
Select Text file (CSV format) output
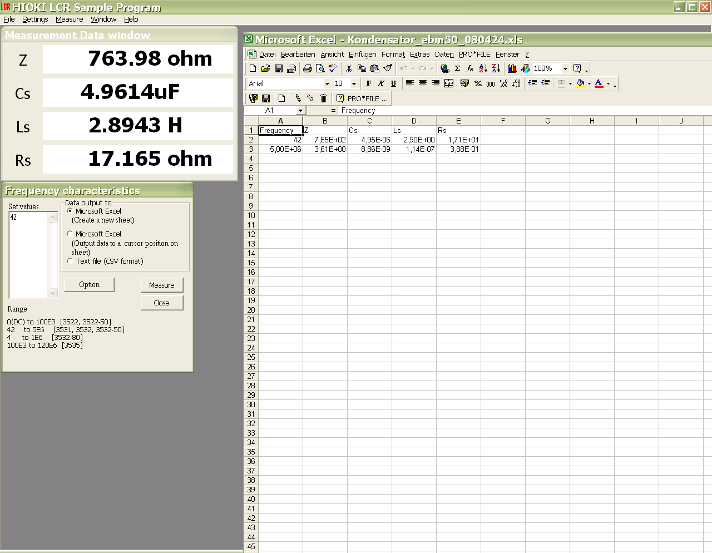(70, 261)
